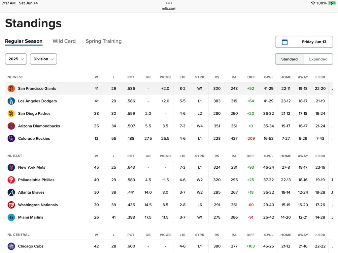Open Los Angeles Dodgers team link
The height and width of the screenshot is (253, 338).
coord(38,101)
